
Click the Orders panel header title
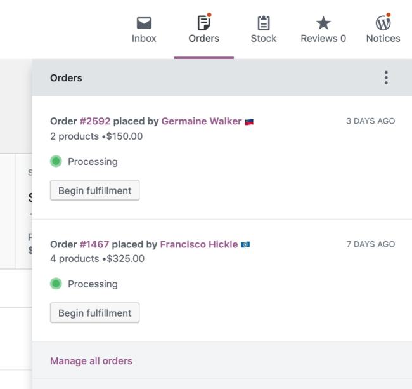coord(66,78)
